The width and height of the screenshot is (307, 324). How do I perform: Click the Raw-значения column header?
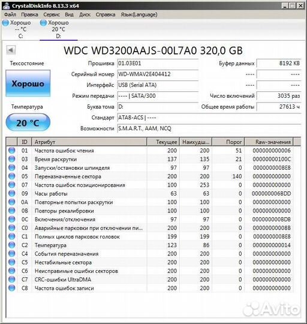(269, 142)
